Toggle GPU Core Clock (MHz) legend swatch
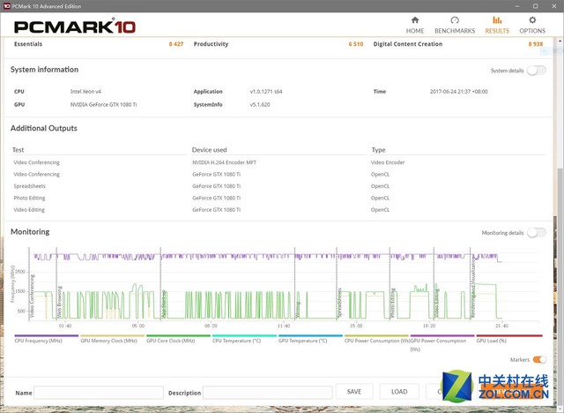The image size is (564, 413). click(178, 335)
